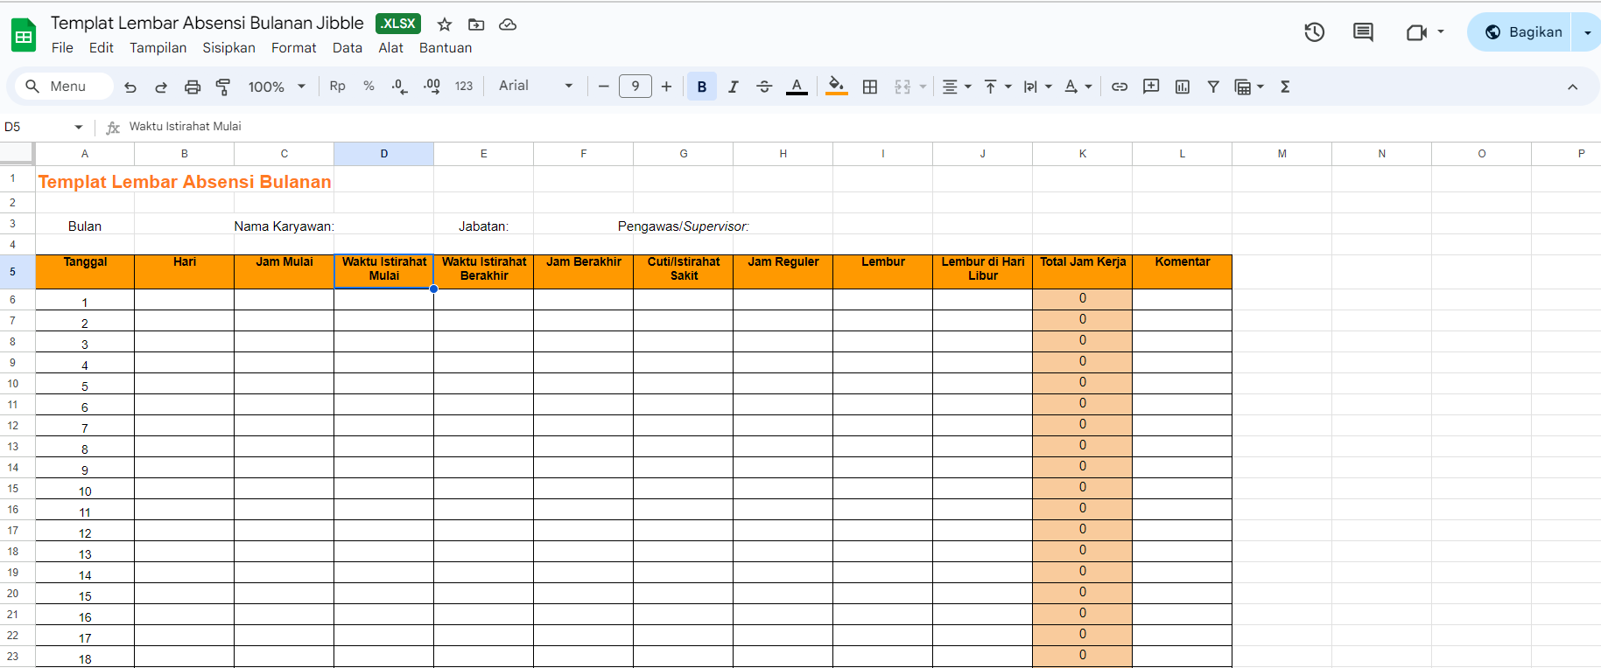Click merge cells icon
Viewport: 1601px width, 668px height.
point(902,87)
